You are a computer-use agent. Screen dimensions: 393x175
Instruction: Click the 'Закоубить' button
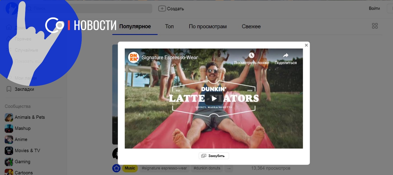click(x=214, y=156)
